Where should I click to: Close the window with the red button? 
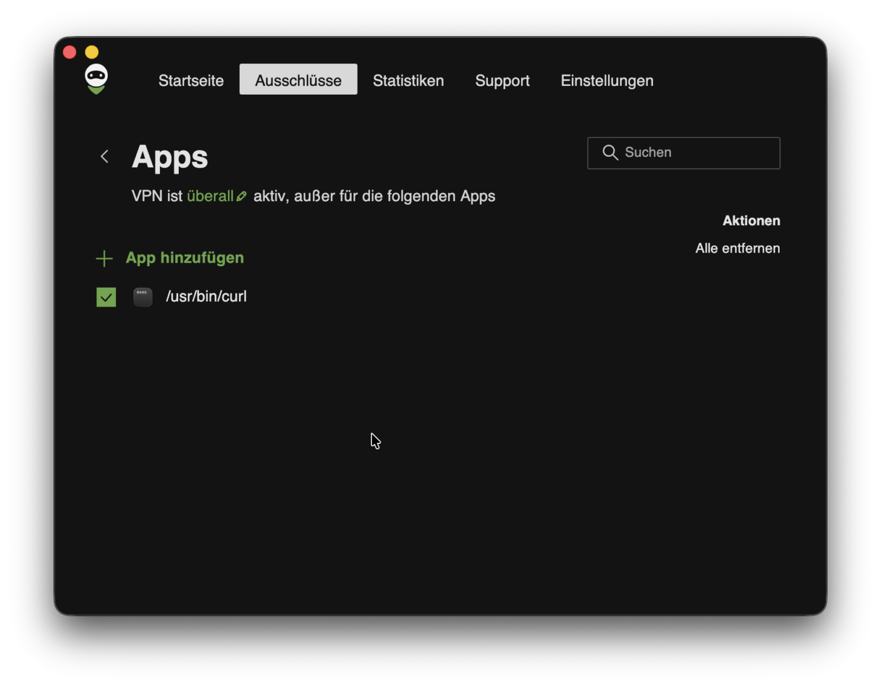coord(70,52)
